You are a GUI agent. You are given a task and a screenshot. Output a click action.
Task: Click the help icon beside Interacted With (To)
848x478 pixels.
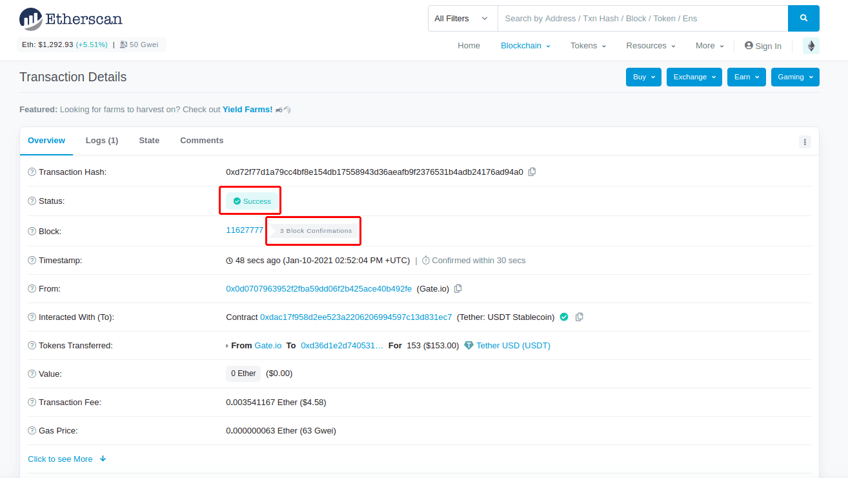[x=32, y=317]
